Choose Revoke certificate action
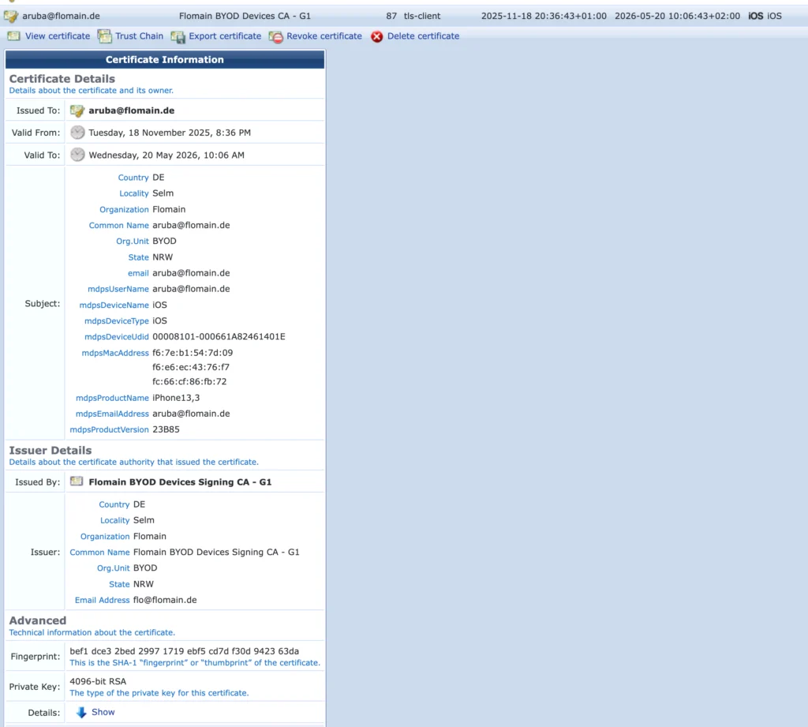 point(324,36)
